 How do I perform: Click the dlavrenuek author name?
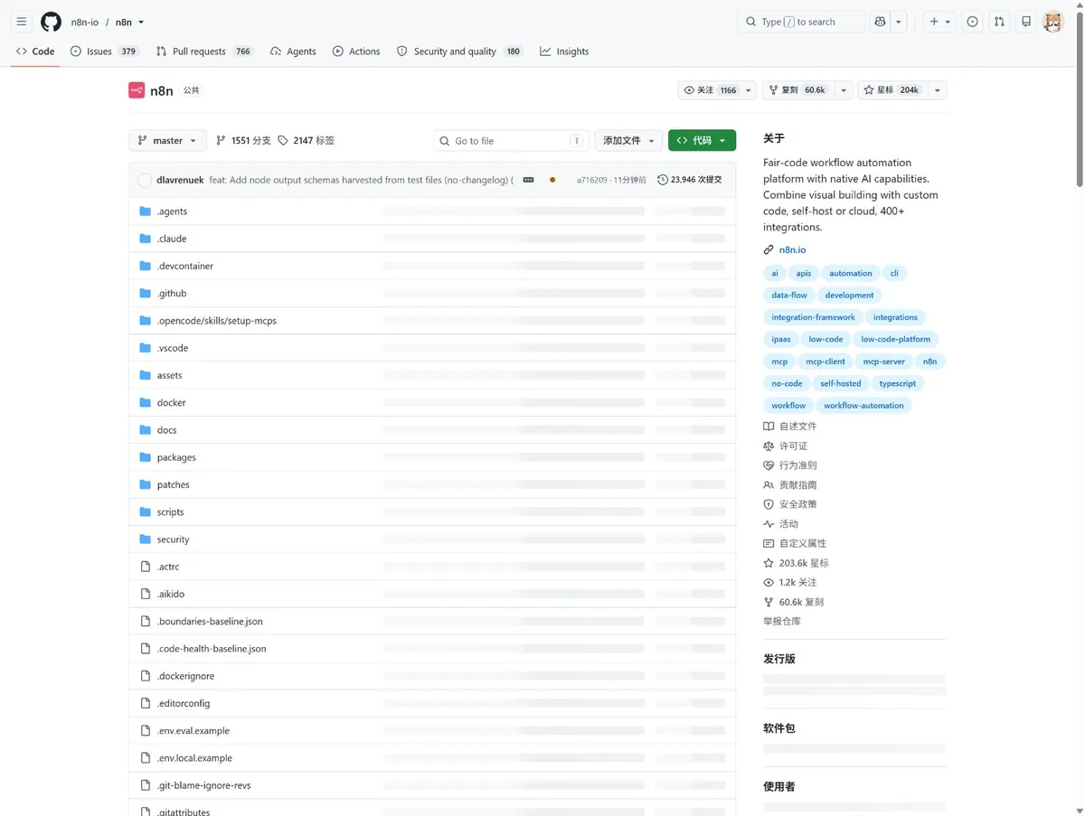[x=180, y=180]
